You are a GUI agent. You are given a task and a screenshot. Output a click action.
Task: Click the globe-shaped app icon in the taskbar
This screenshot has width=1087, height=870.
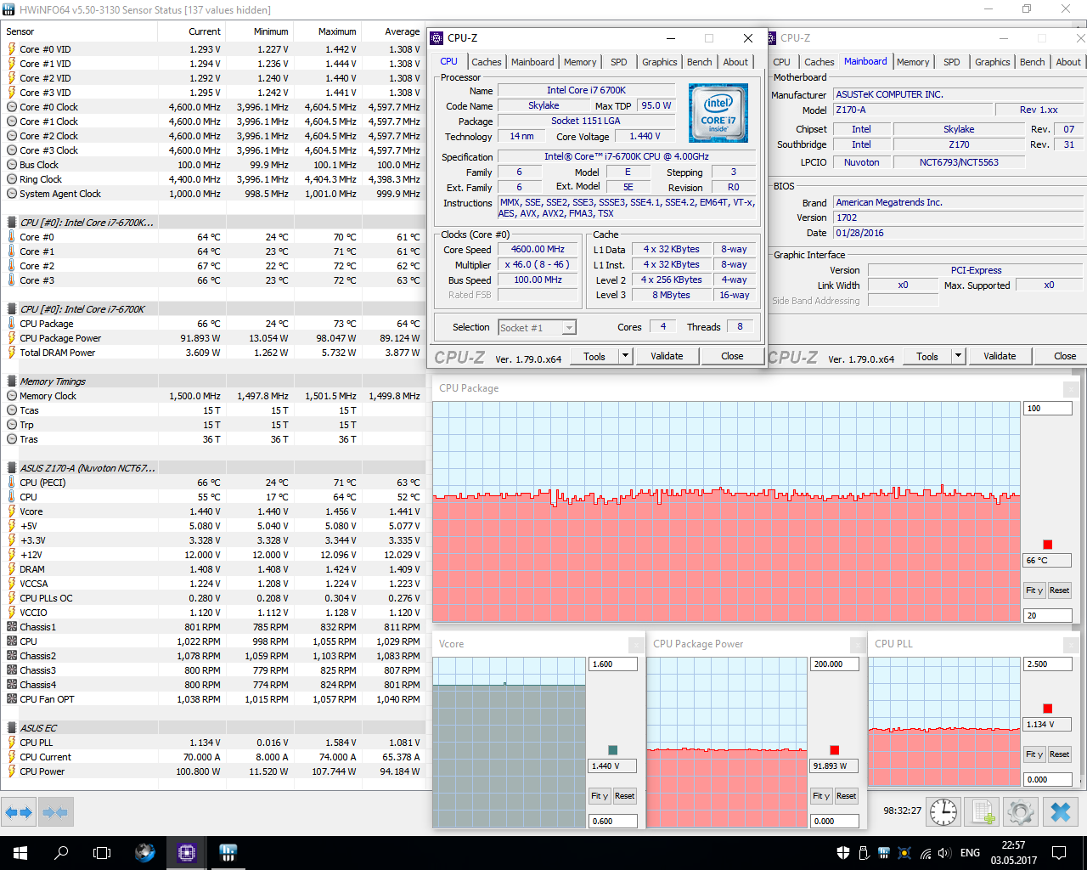coord(145,853)
